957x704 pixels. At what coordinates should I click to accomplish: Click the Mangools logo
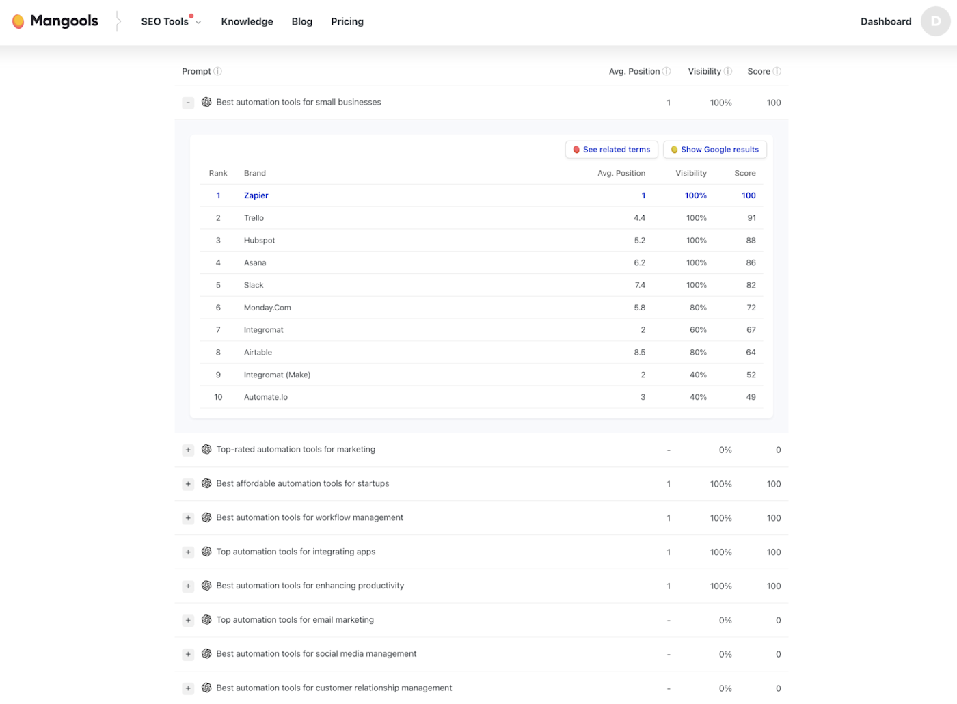coord(55,21)
